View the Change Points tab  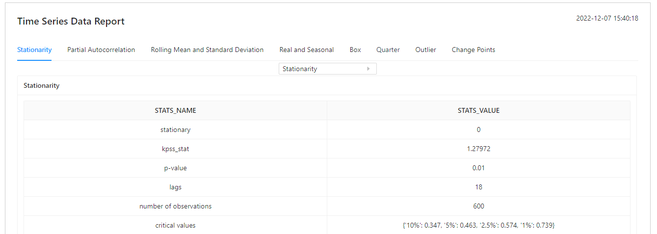click(473, 50)
